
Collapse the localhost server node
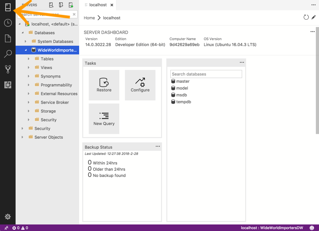(19, 24)
